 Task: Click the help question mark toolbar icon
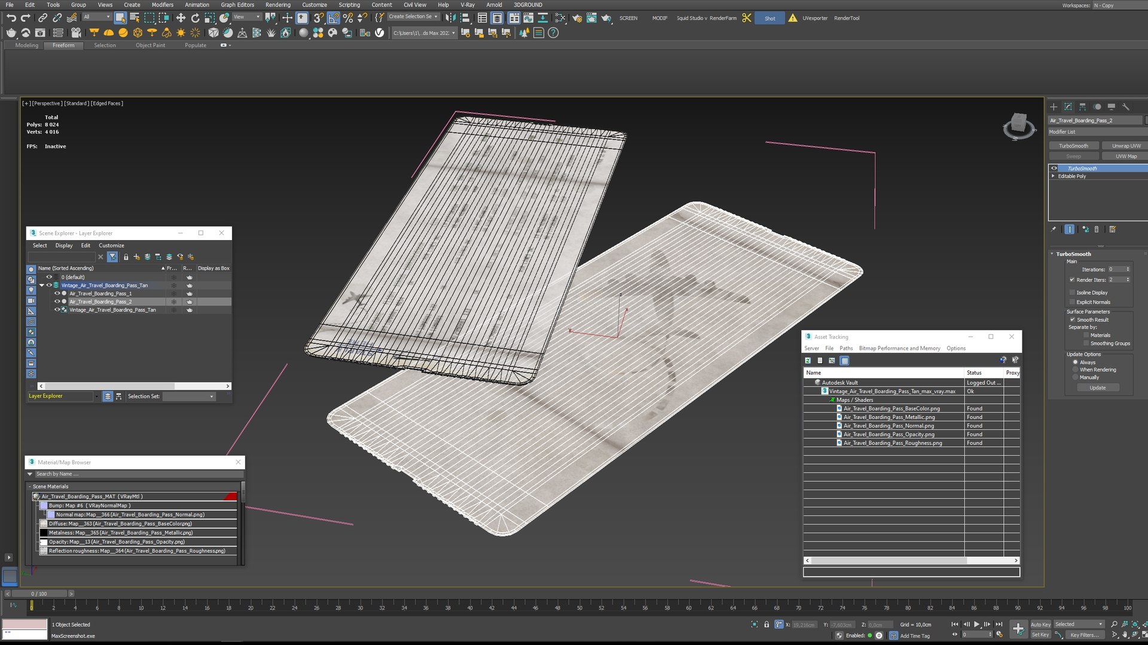pyautogui.click(x=553, y=33)
